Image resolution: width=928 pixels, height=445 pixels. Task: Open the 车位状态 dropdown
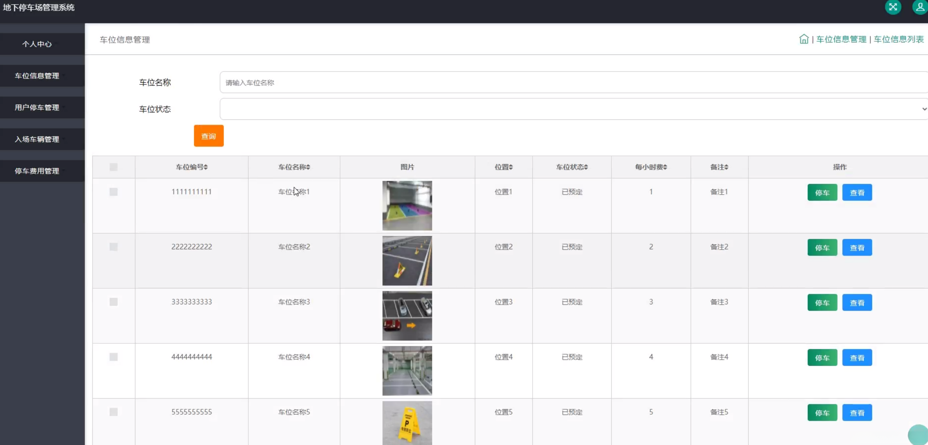573,109
